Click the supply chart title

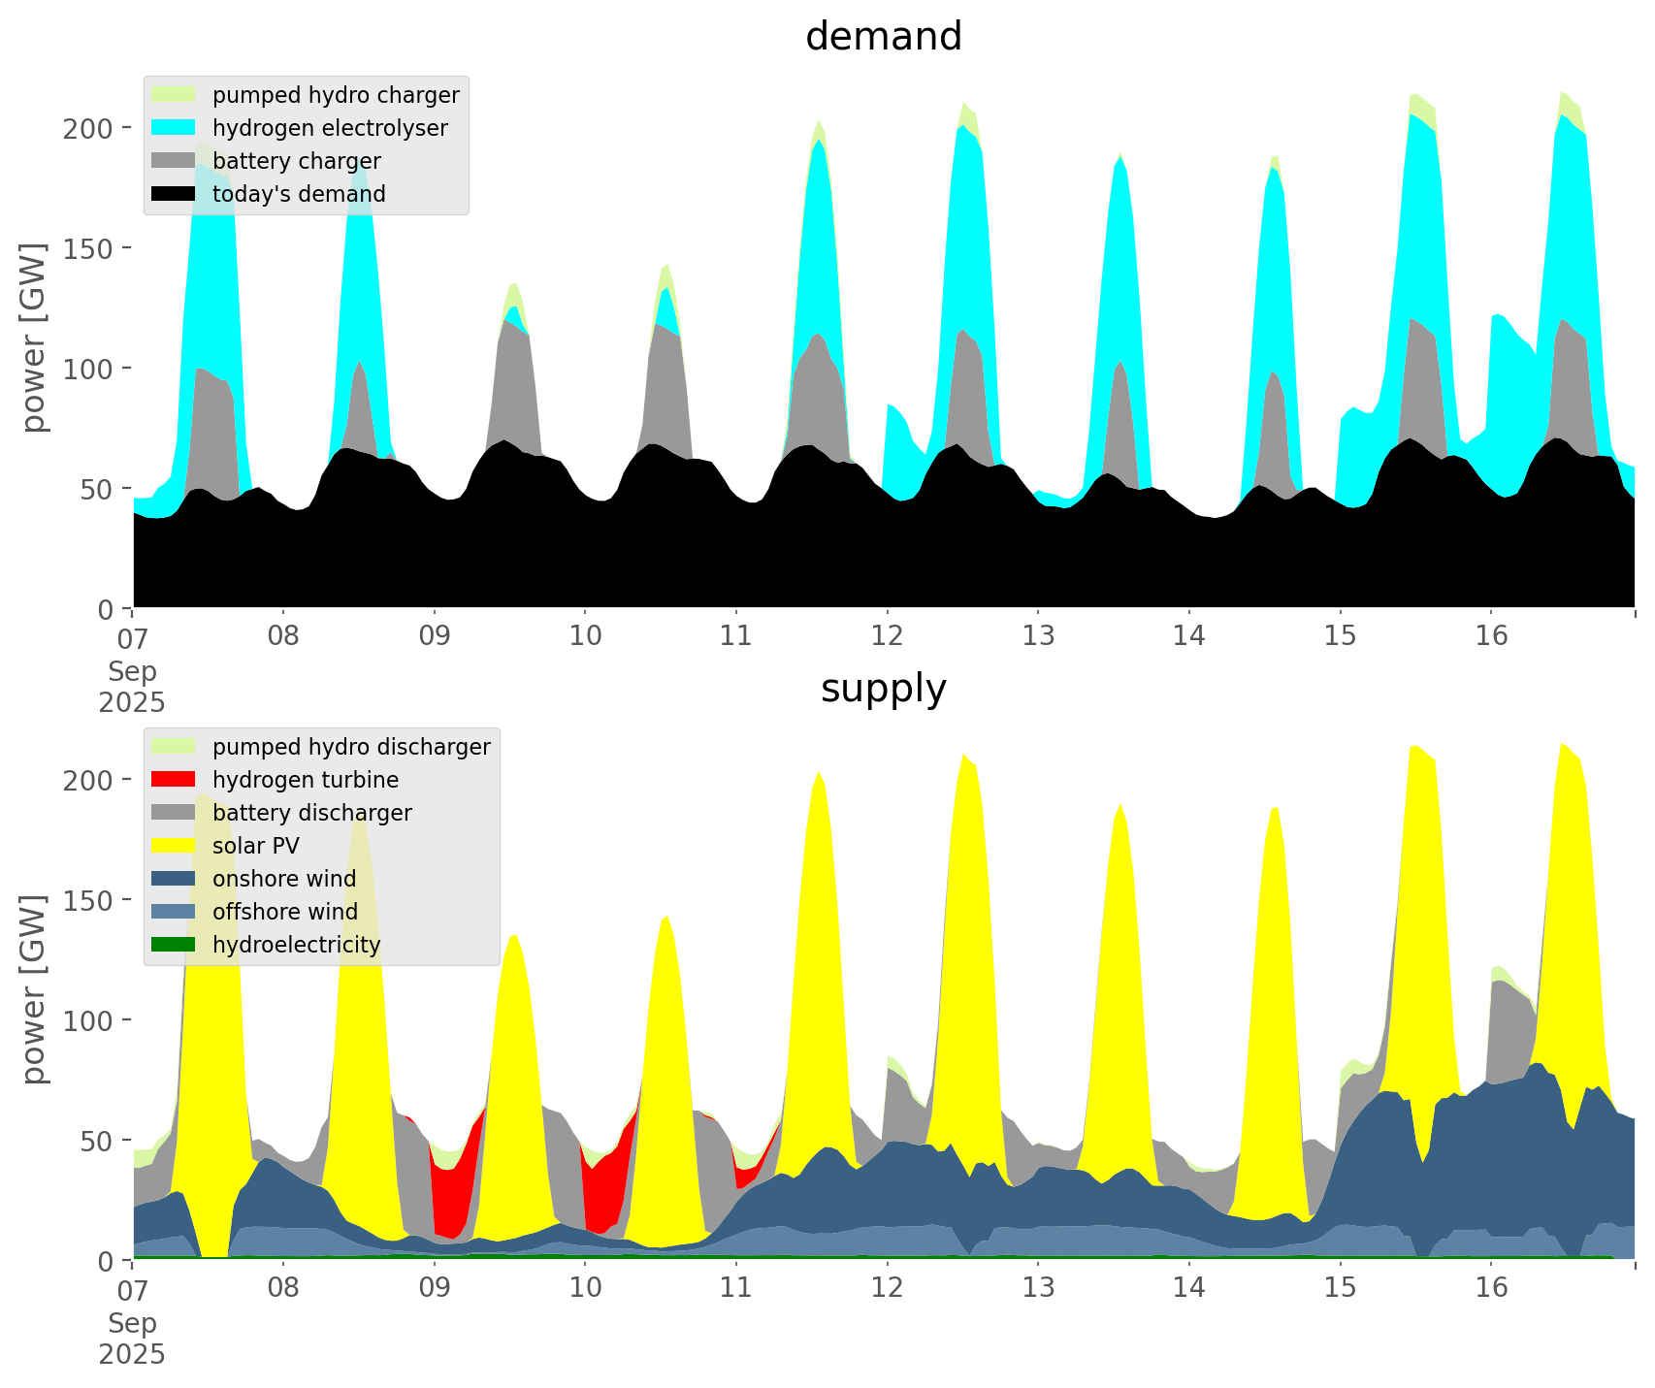coord(883,689)
